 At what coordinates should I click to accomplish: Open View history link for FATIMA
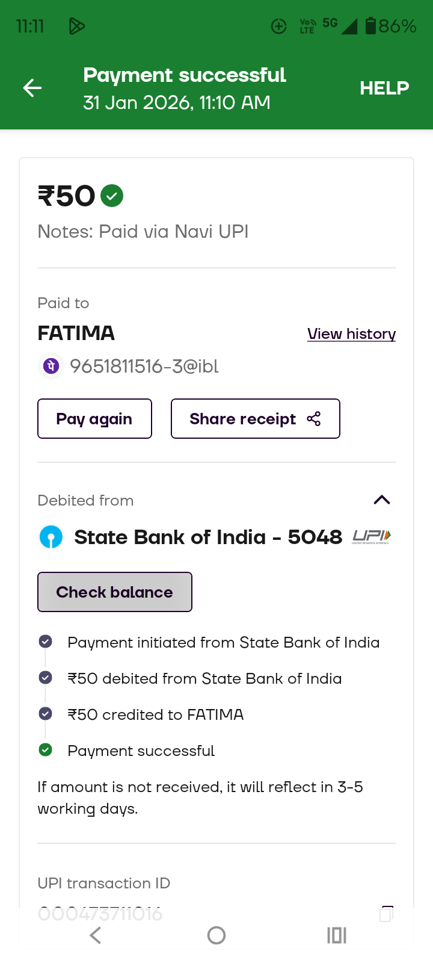(351, 334)
